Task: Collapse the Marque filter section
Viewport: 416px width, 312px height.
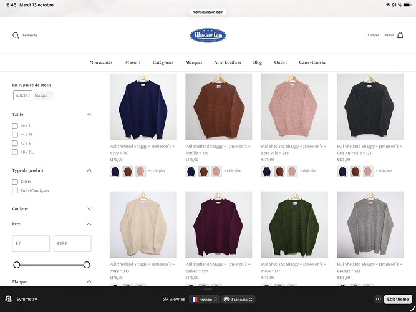Action: (x=89, y=281)
